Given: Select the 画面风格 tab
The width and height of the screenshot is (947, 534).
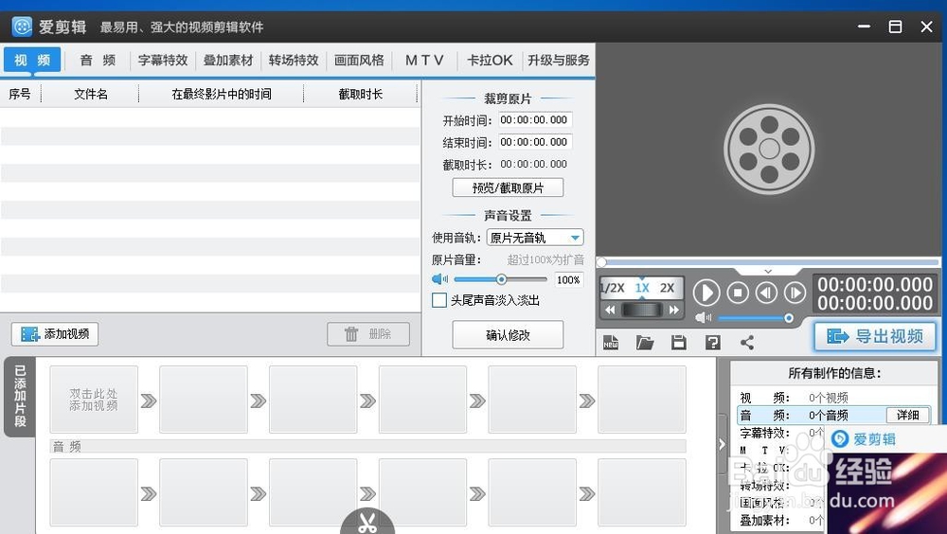Looking at the screenshot, I should pyautogui.click(x=359, y=60).
